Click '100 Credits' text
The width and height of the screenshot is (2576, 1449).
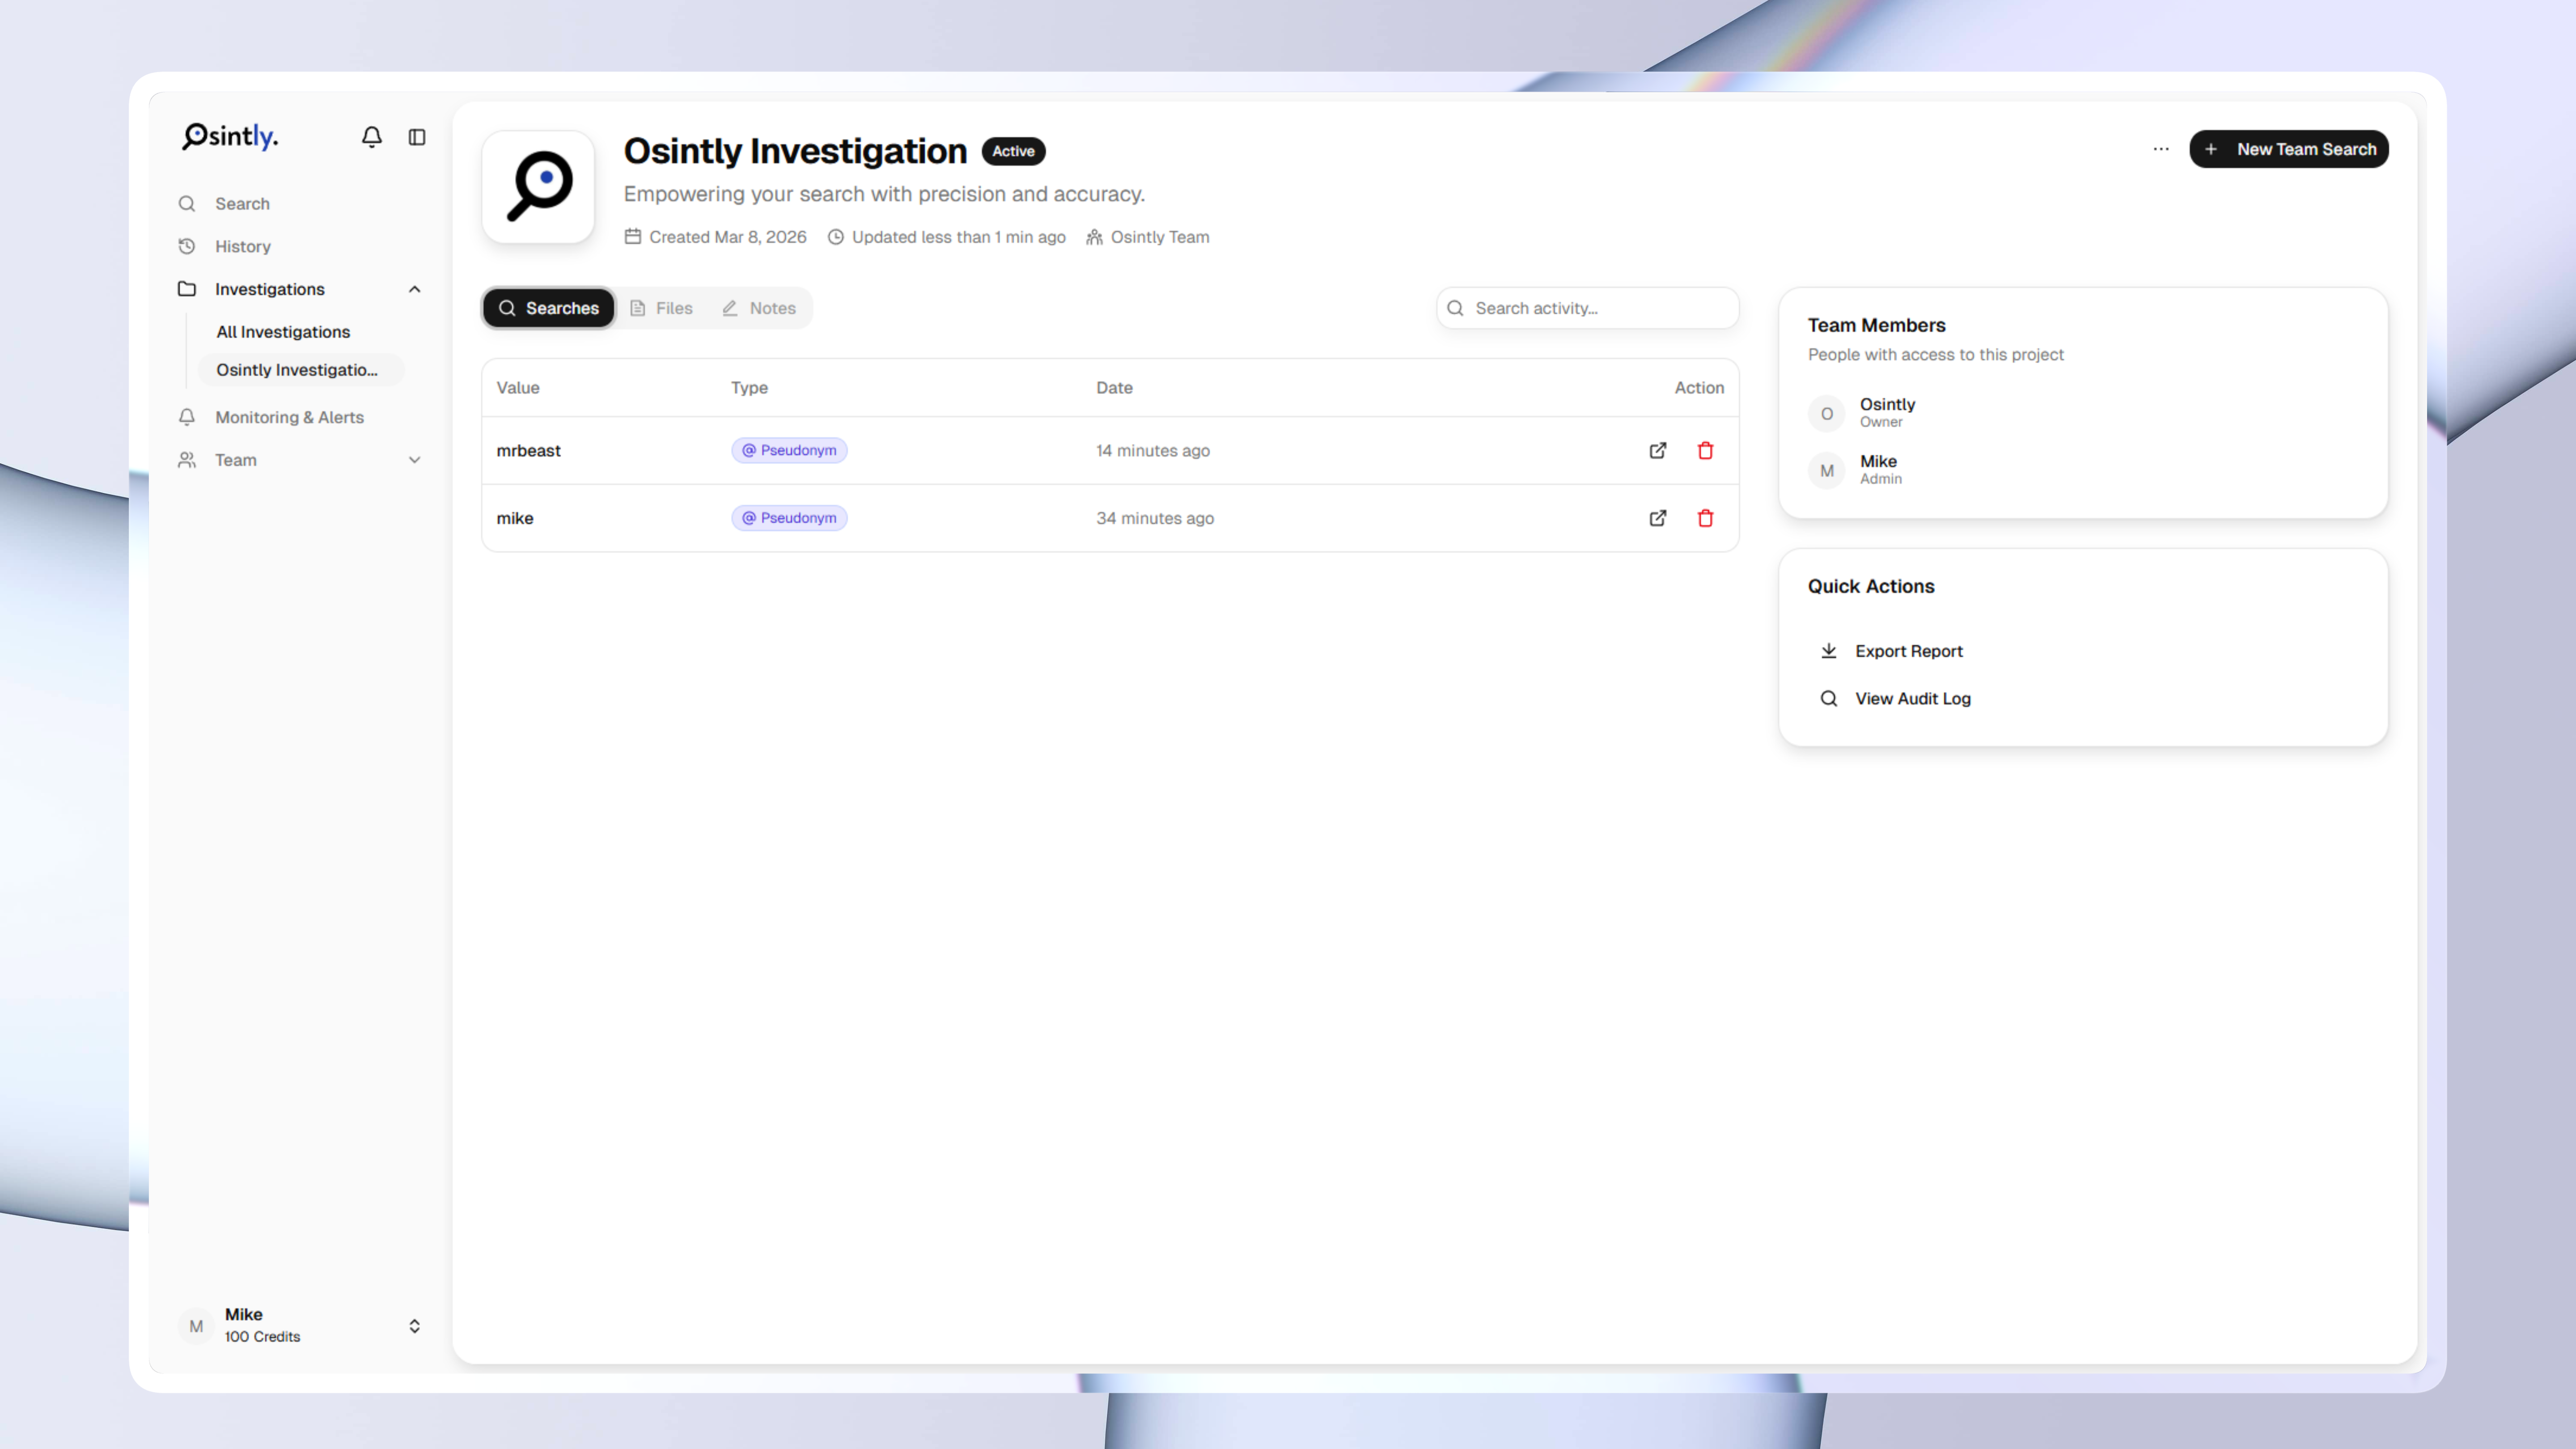tap(262, 1337)
